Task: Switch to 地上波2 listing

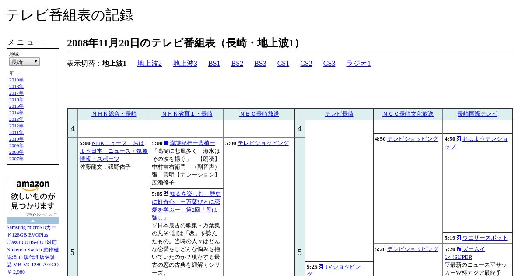Action: (x=150, y=64)
